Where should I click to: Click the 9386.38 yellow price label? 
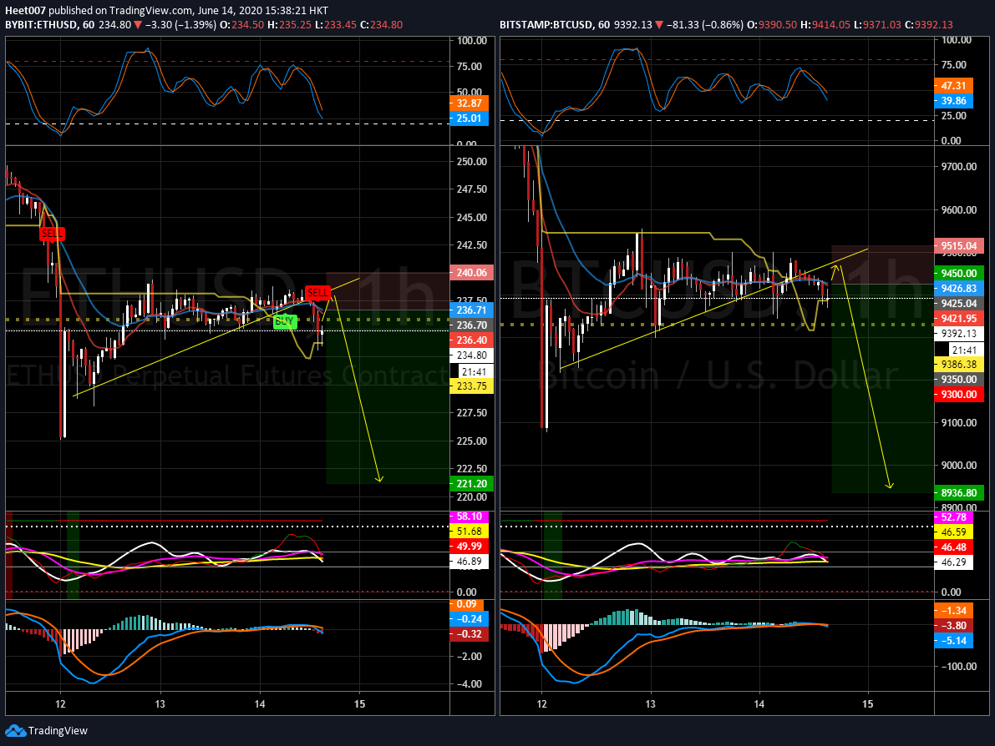959,365
